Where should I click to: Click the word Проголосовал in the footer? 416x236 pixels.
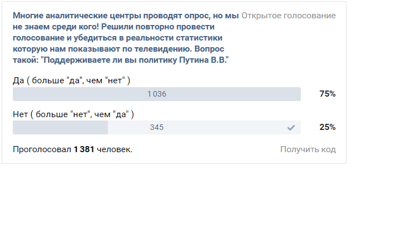pyautogui.click(x=42, y=149)
